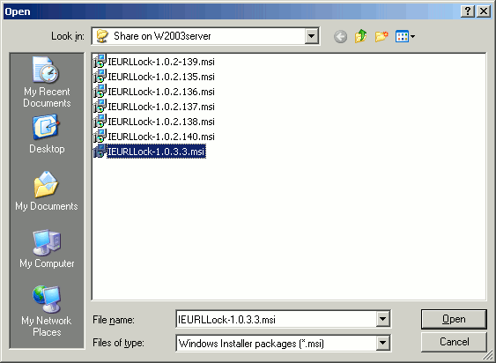Browse My Network Places
The width and height of the screenshot is (496, 363).
tap(47, 311)
